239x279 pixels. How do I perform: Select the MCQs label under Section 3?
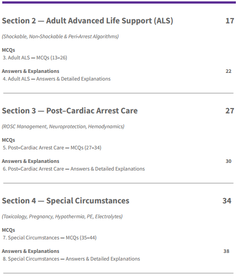click(9, 140)
